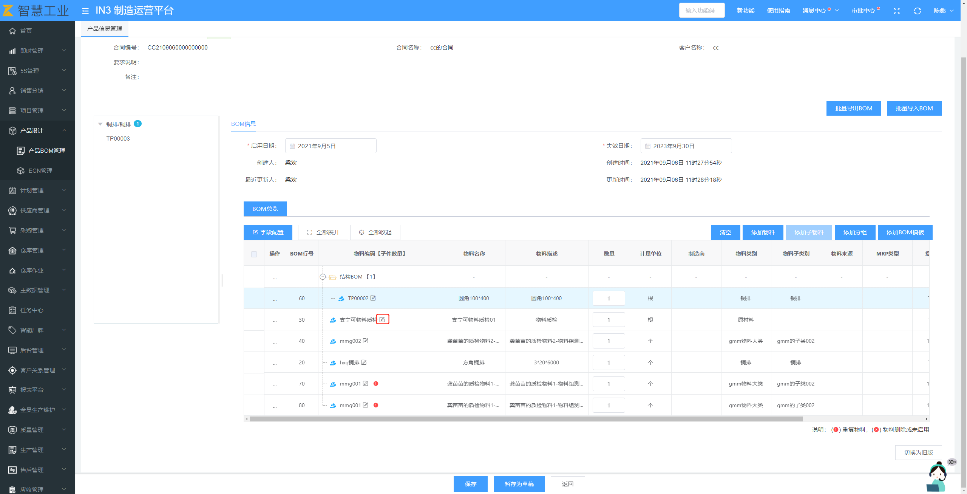The width and height of the screenshot is (967, 494).
Task: Switch to BOM信息 tab
Action: coord(243,124)
